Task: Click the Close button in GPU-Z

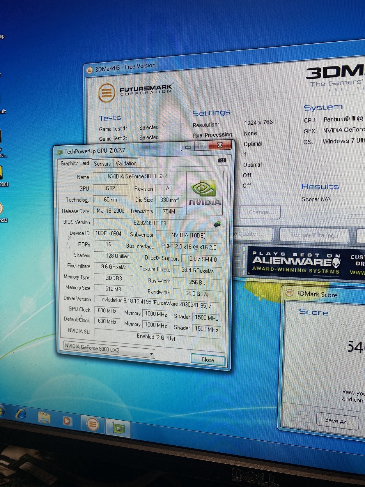Action: pos(208,360)
